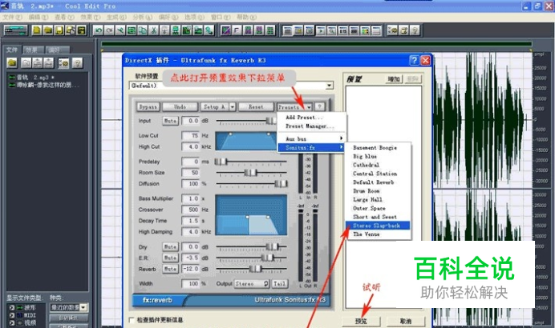Click the Room Size slider handle
Viewport: 555px width, 328px height.
click(250, 173)
